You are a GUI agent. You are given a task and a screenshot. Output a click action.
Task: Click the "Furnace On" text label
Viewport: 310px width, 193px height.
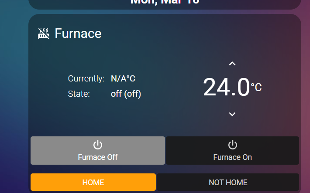pos(232,157)
